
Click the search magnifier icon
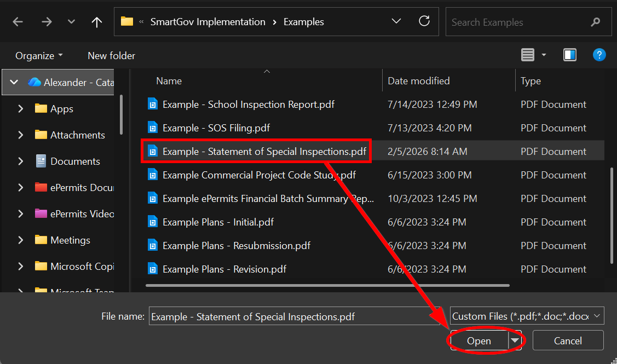click(x=596, y=22)
